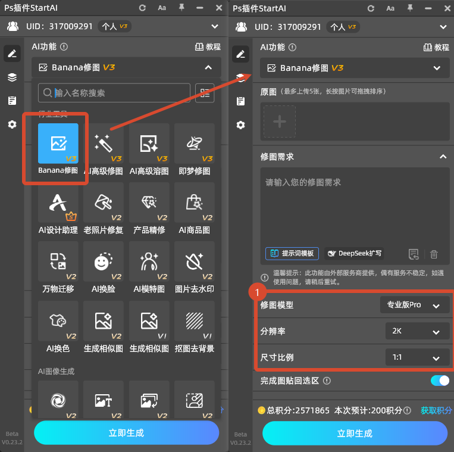Click 立即生成 button in left panel
This screenshot has height=452, width=454.
click(127, 433)
